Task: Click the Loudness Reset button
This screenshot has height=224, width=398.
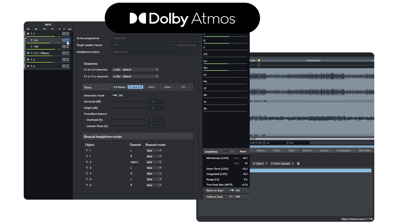Action: click(x=243, y=152)
